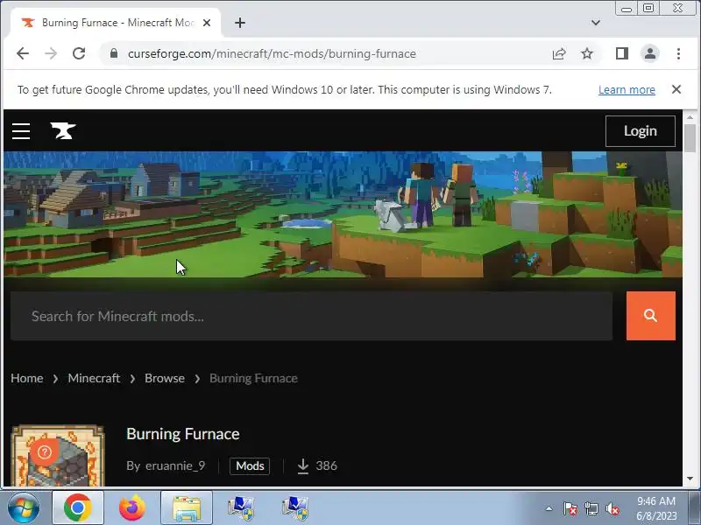Click the download count icon
The height and width of the screenshot is (525, 701).
coord(303,465)
